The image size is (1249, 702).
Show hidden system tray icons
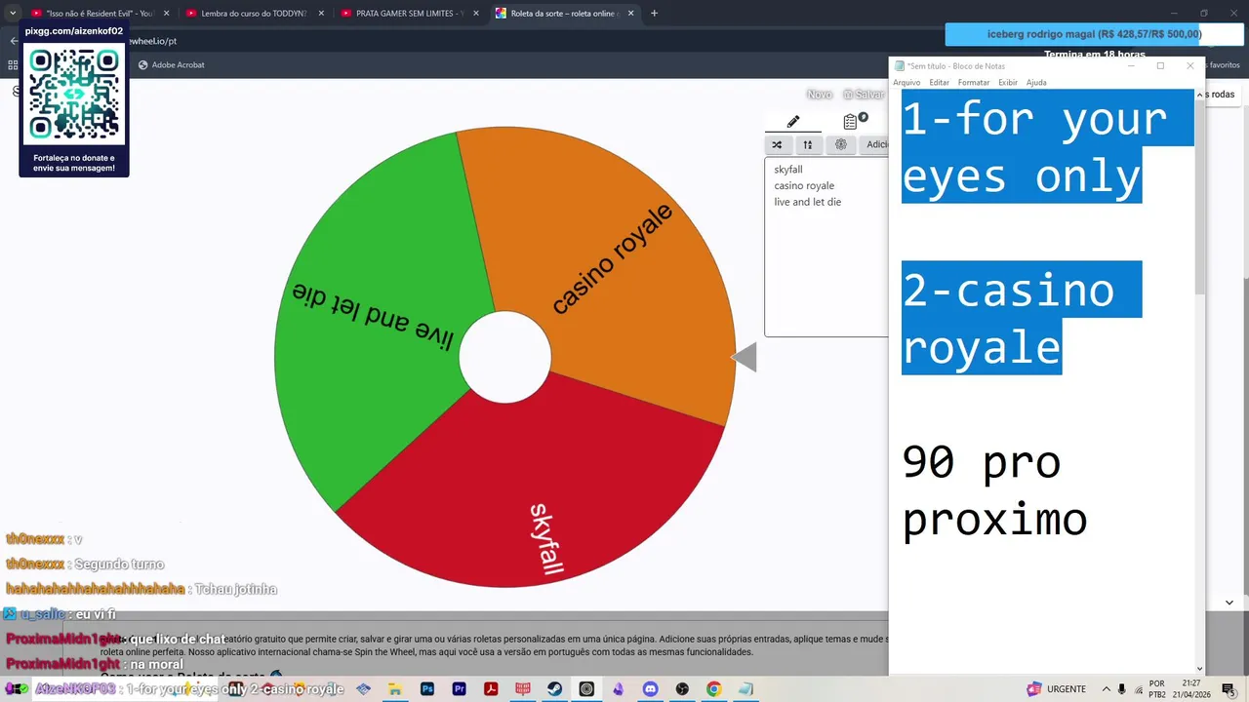tap(1106, 689)
